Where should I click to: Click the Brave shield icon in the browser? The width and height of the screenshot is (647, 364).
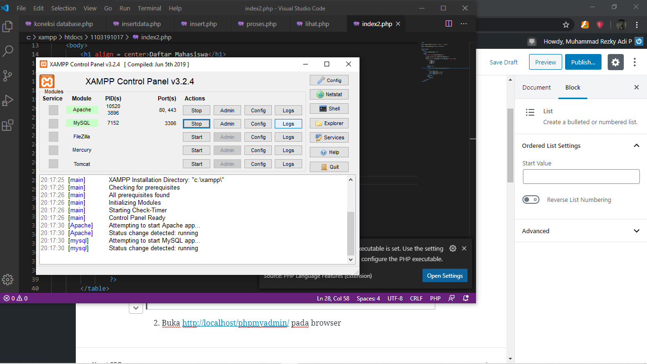coord(600,25)
